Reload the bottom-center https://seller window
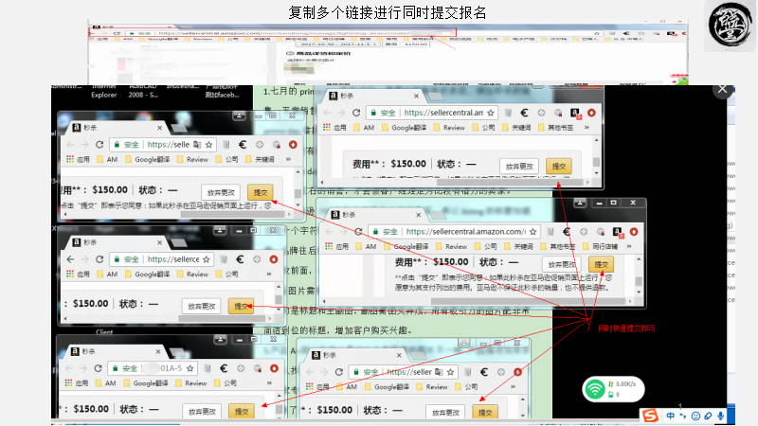This screenshot has height=426, width=758. [x=339, y=372]
